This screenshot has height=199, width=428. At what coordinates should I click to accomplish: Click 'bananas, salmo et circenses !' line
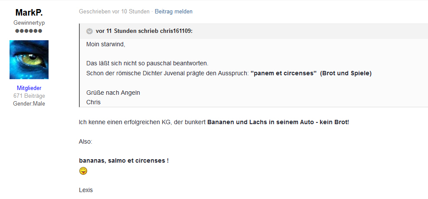pyautogui.click(x=124, y=160)
